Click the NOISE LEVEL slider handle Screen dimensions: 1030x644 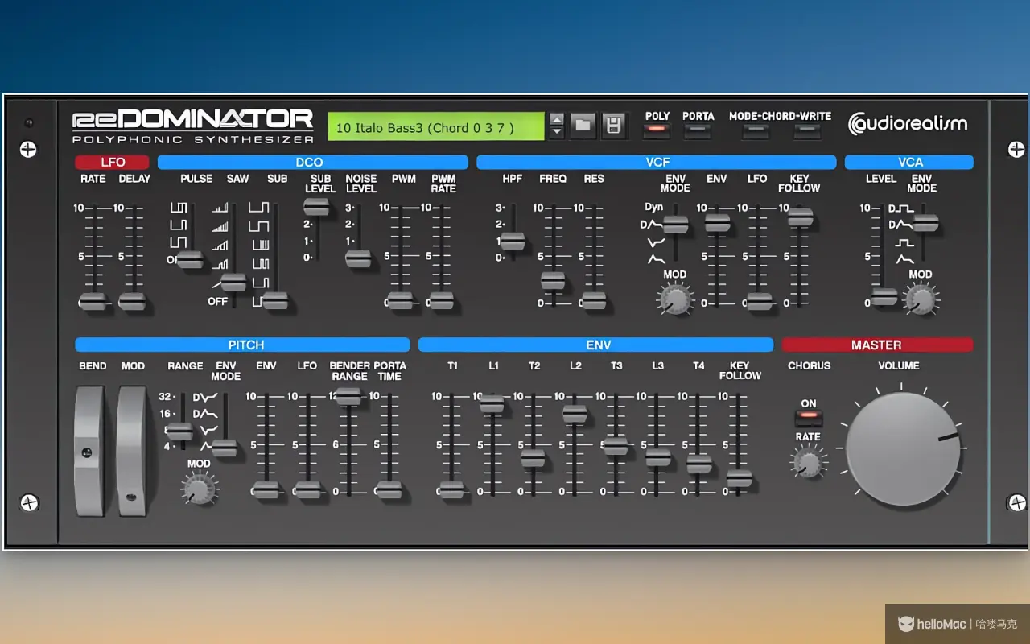click(358, 258)
